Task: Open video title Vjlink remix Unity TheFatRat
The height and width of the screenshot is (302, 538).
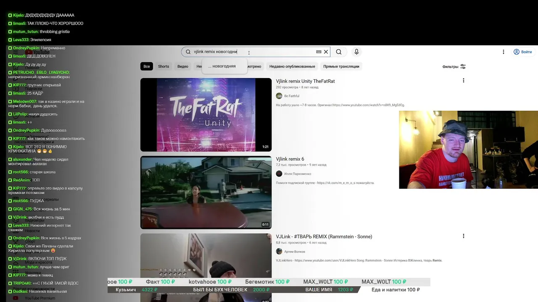Action: [306, 81]
